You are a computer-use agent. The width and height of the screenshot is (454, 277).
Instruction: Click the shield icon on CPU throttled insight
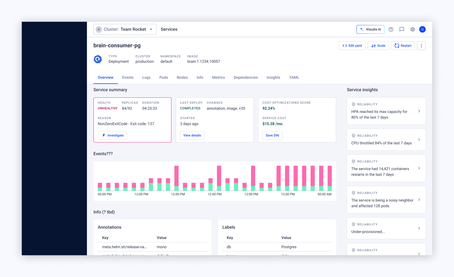pos(353,136)
